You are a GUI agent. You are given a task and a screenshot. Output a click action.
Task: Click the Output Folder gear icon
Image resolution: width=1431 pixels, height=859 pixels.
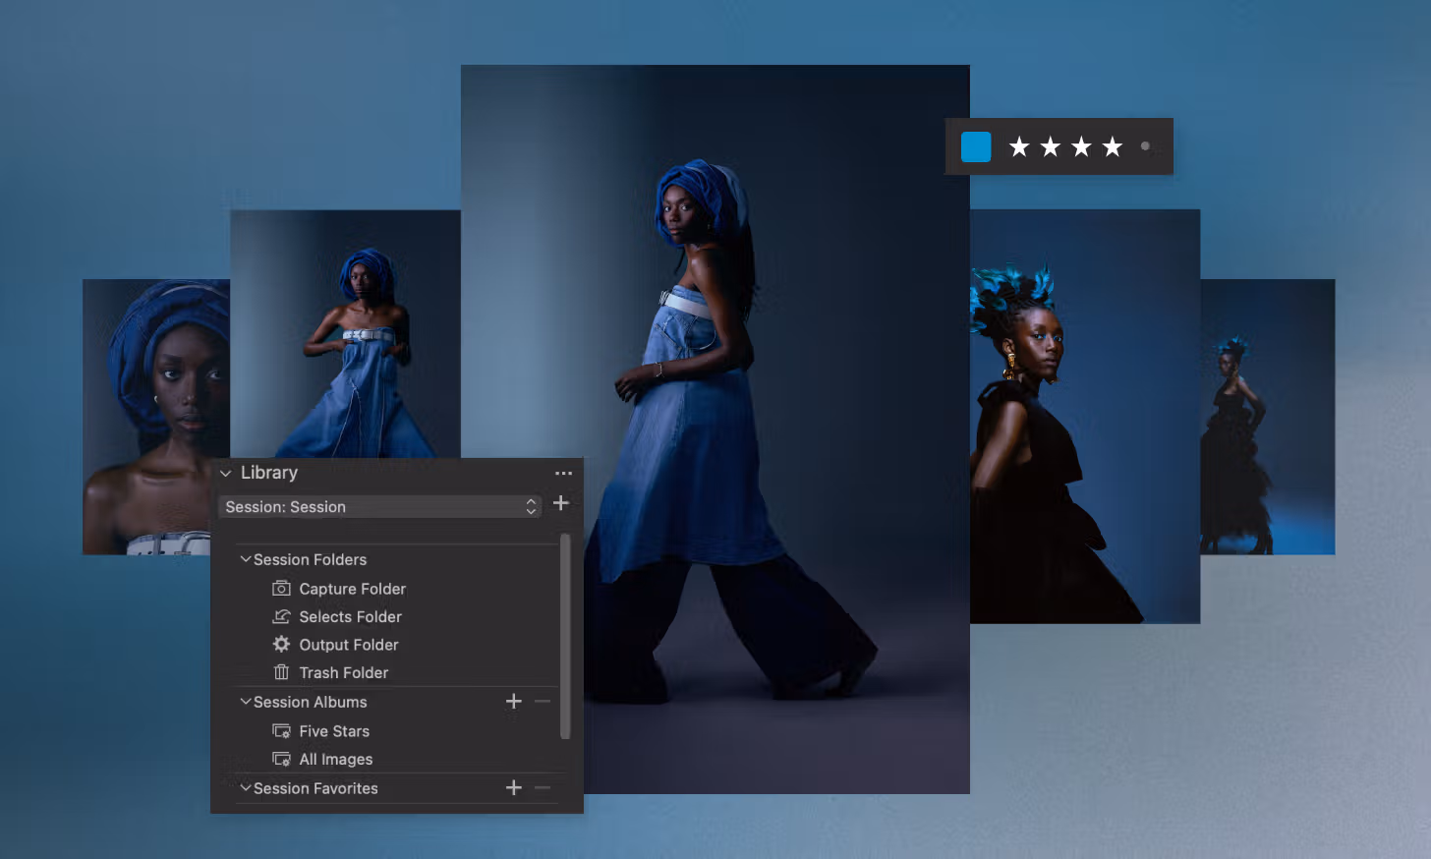281,645
